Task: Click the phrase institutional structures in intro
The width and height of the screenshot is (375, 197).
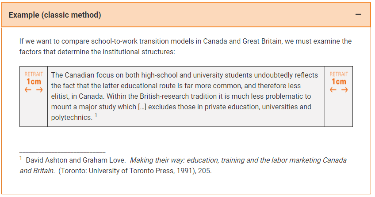Action: tap(138, 52)
